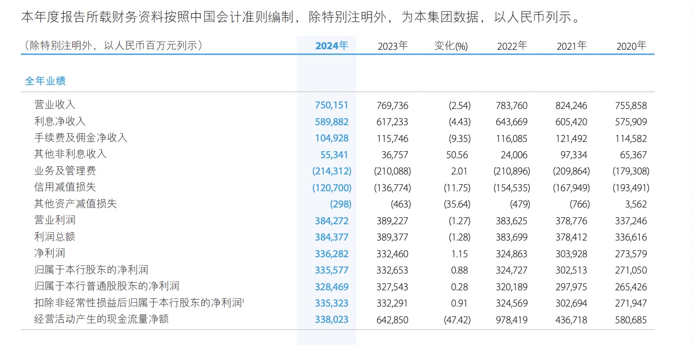The height and width of the screenshot is (345, 694).
Task: Select the 信用减值损失 row label
Action: [65, 187]
